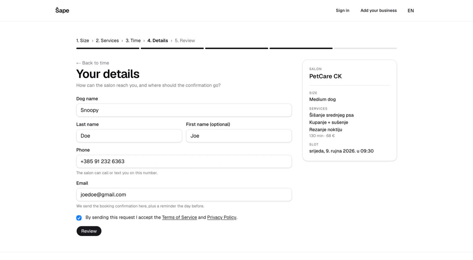Focus the First name field containing Joe
Viewport: 473px width, 260px height.
coord(239,136)
